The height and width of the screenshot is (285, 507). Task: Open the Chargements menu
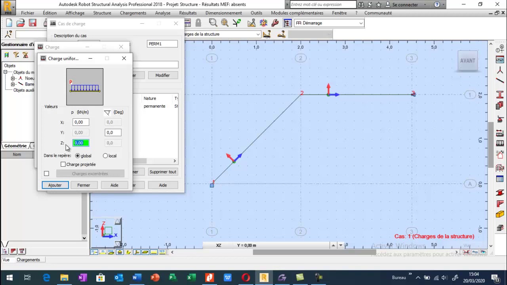pyautogui.click(x=133, y=13)
